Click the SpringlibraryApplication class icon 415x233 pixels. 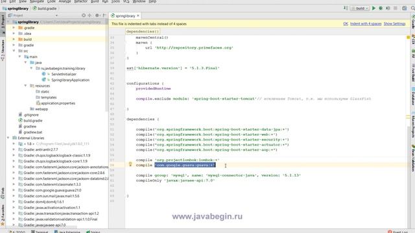pos(43,80)
